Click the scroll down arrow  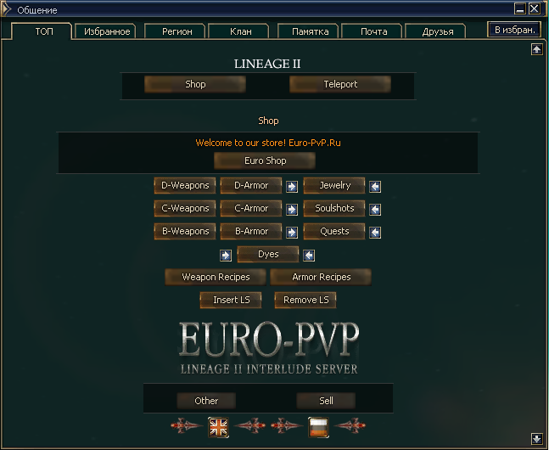[x=537, y=439]
